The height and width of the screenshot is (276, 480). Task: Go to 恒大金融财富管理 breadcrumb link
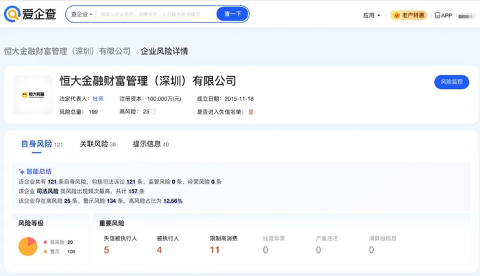67,51
